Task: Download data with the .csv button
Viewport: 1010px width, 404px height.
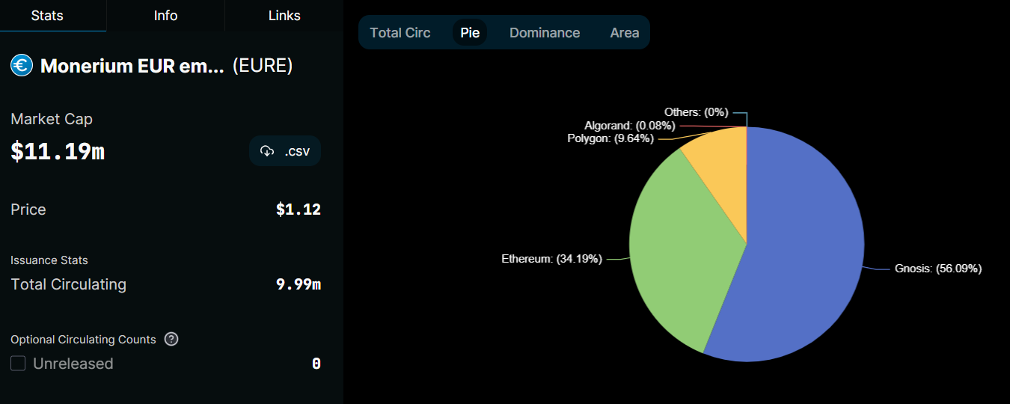Action: pyautogui.click(x=285, y=151)
